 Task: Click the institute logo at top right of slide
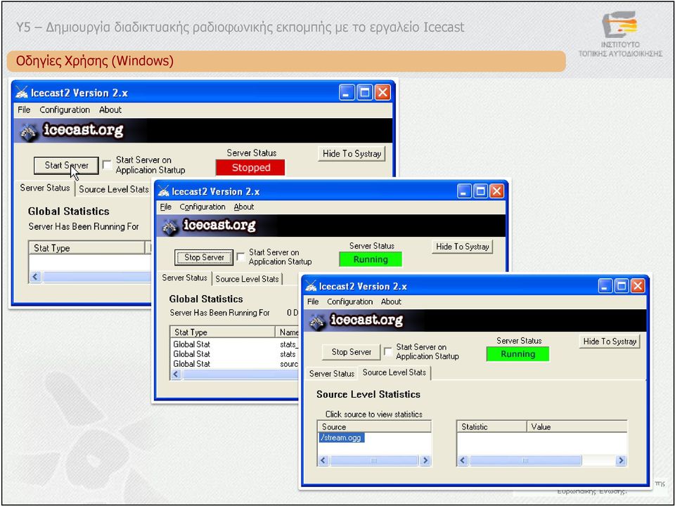tap(620, 34)
